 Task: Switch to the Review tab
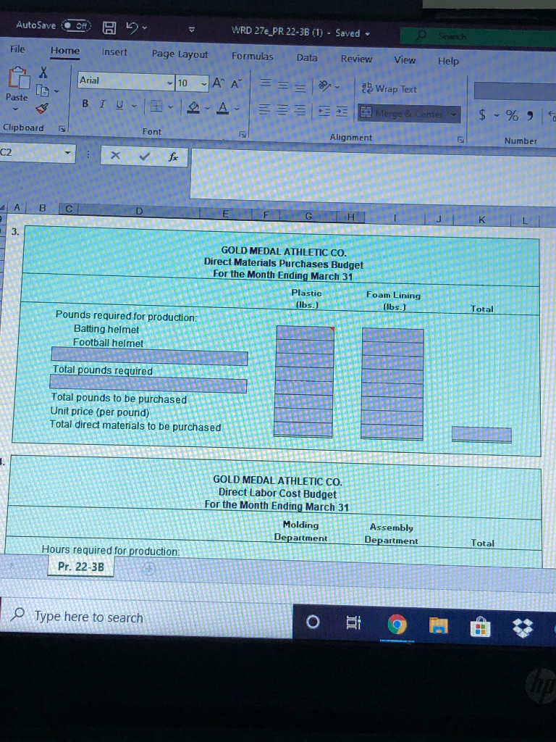click(356, 59)
